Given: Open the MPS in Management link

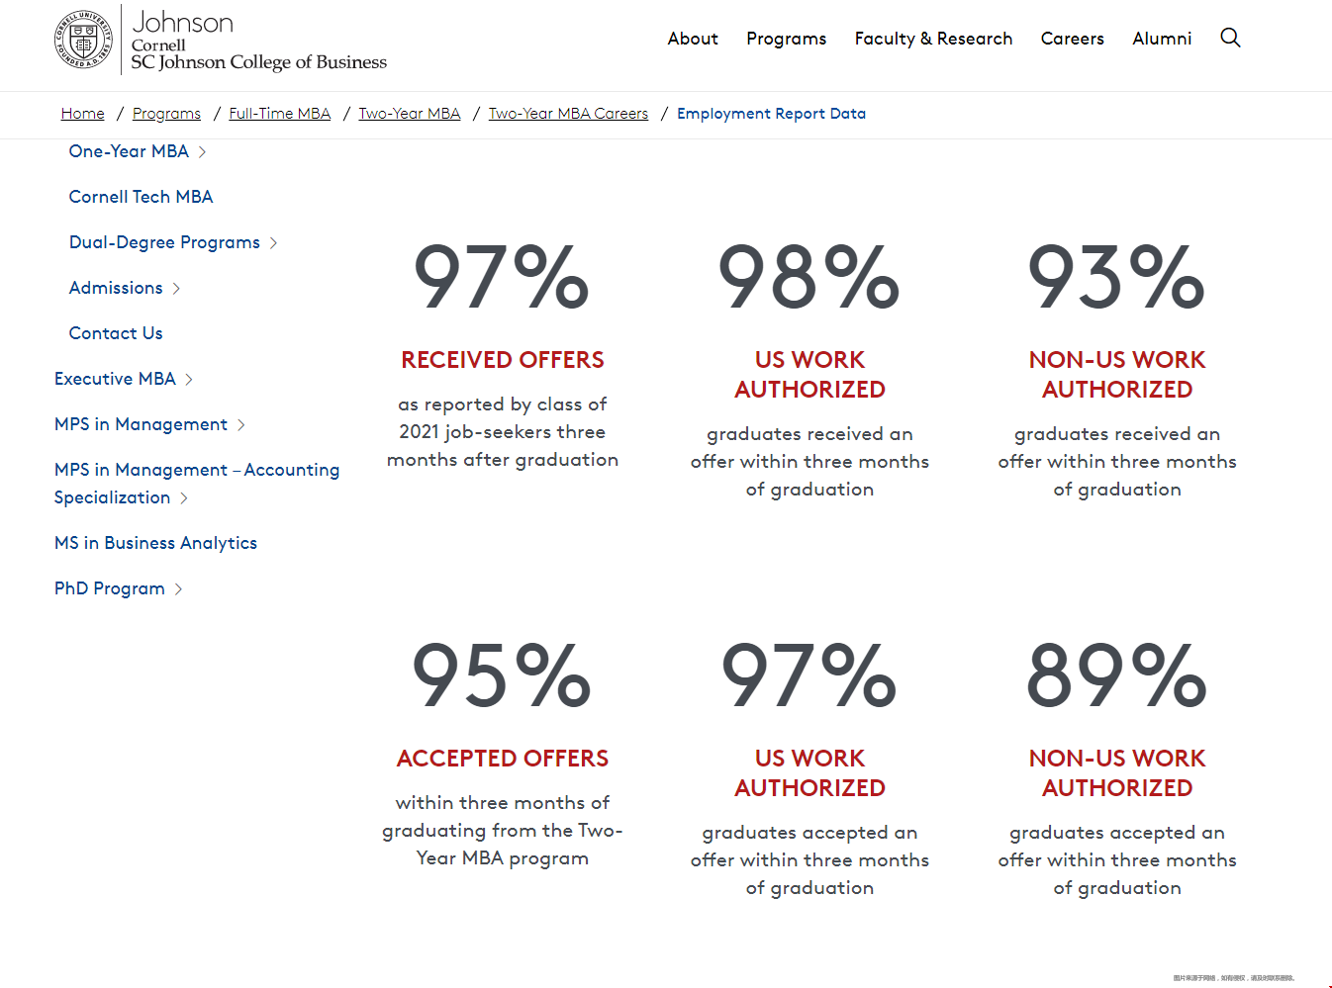Looking at the screenshot, I should [x=141, y=424].
